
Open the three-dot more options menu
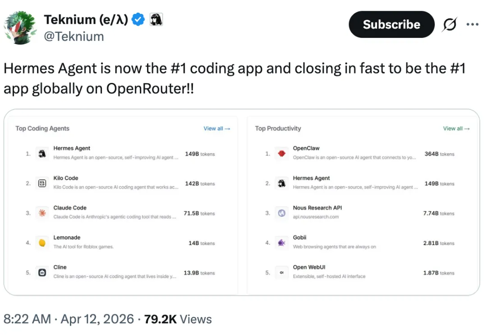tap(472, 25)
